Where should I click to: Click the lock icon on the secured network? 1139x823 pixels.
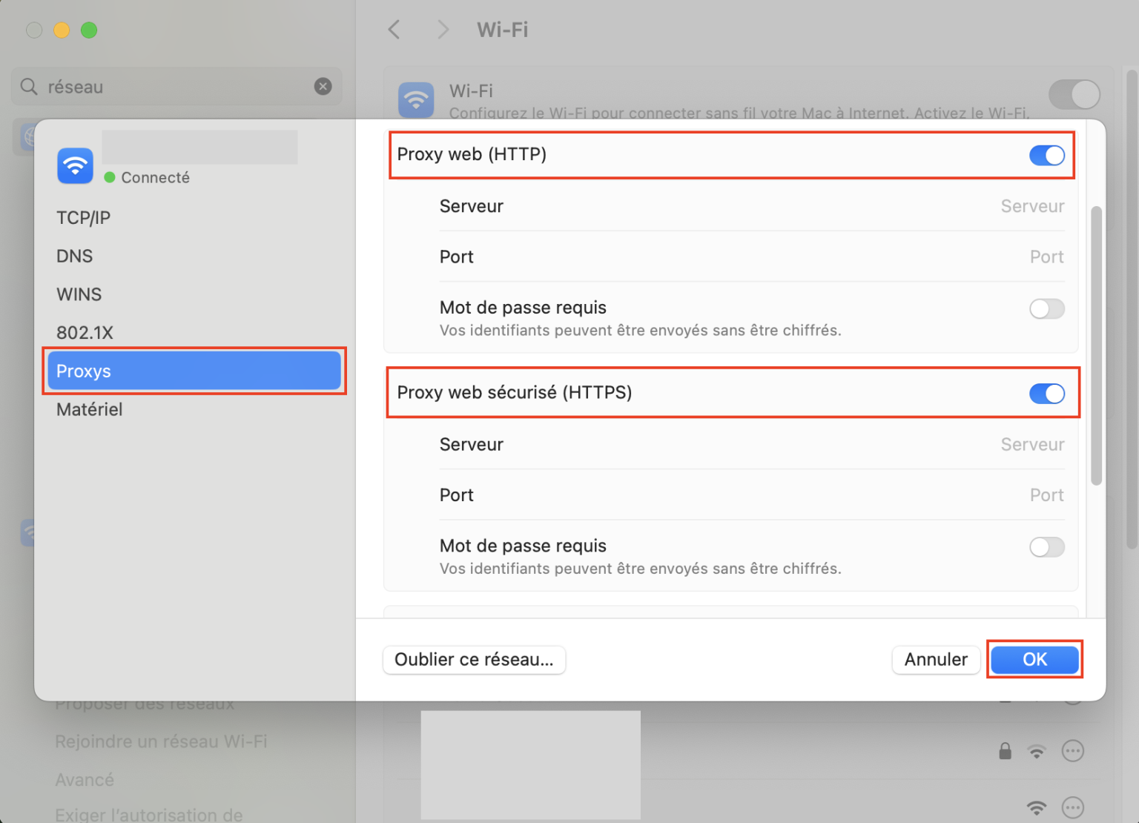[x=1005, y=751]
